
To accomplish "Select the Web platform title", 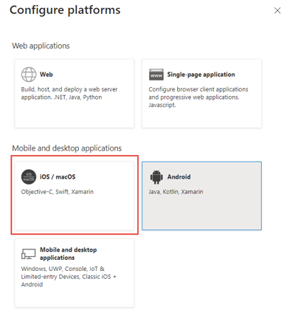I will [46, 75].
